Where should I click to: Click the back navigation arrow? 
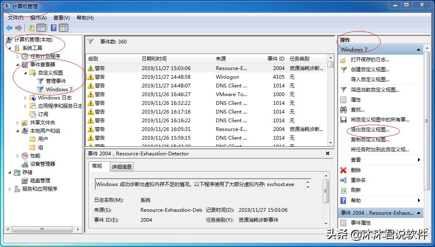9,28
